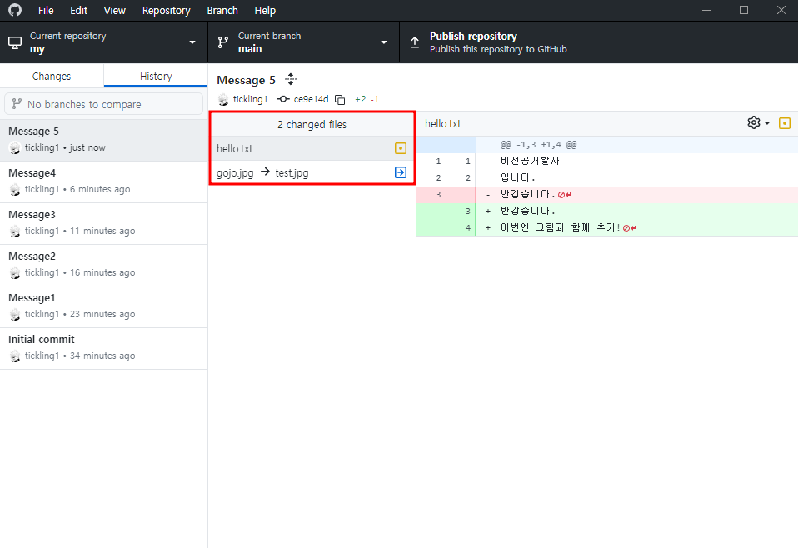The width and height of the screenshot is (798, 548).
Task: Select the Message1 commit
Action: tap(104, 306)
